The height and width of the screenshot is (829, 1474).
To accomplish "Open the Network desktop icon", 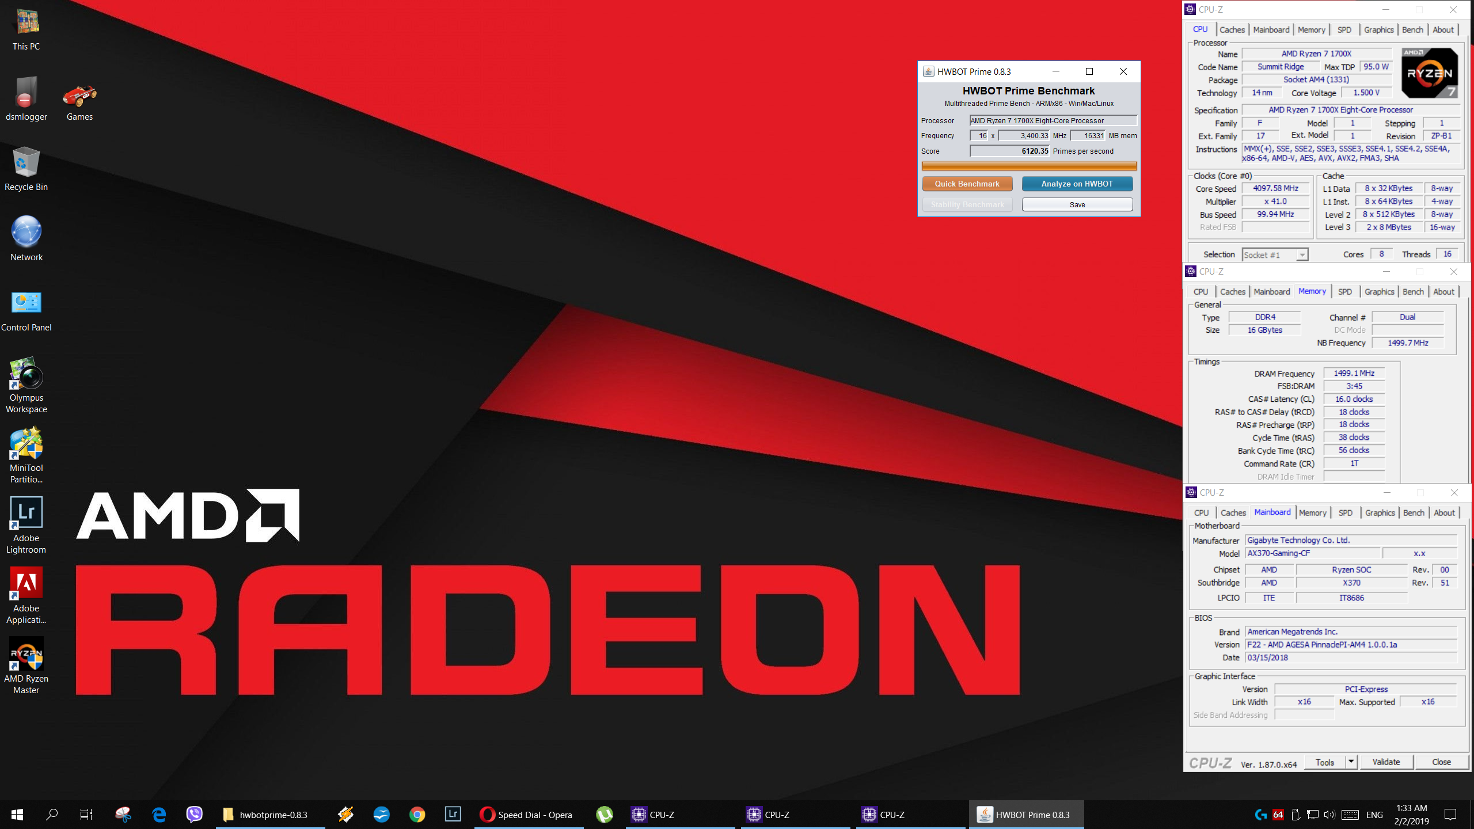I will click(26, 239).
